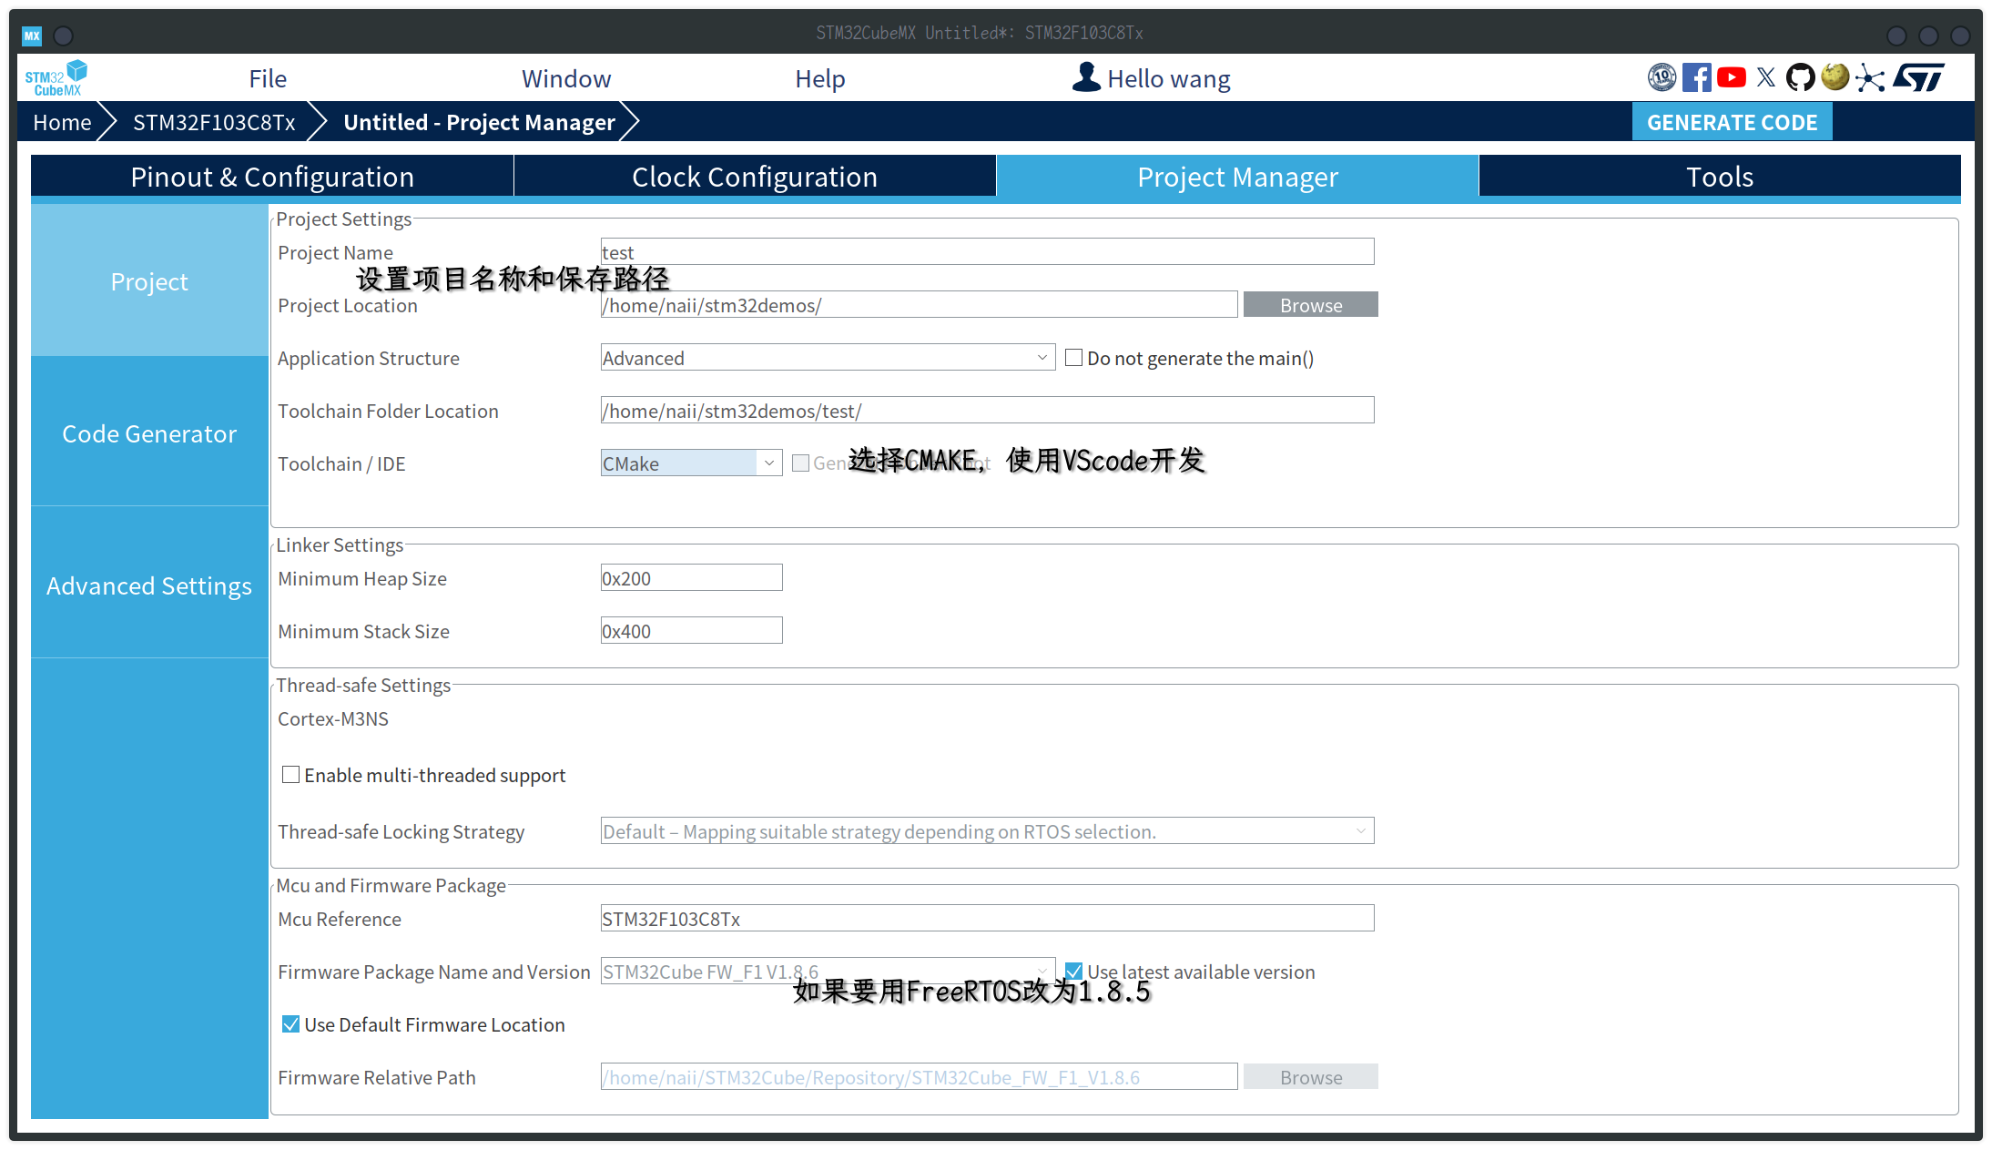1992x1150 pixels.
Task: Click the round window menu button beside the MX icon
Action: point(64,36)
